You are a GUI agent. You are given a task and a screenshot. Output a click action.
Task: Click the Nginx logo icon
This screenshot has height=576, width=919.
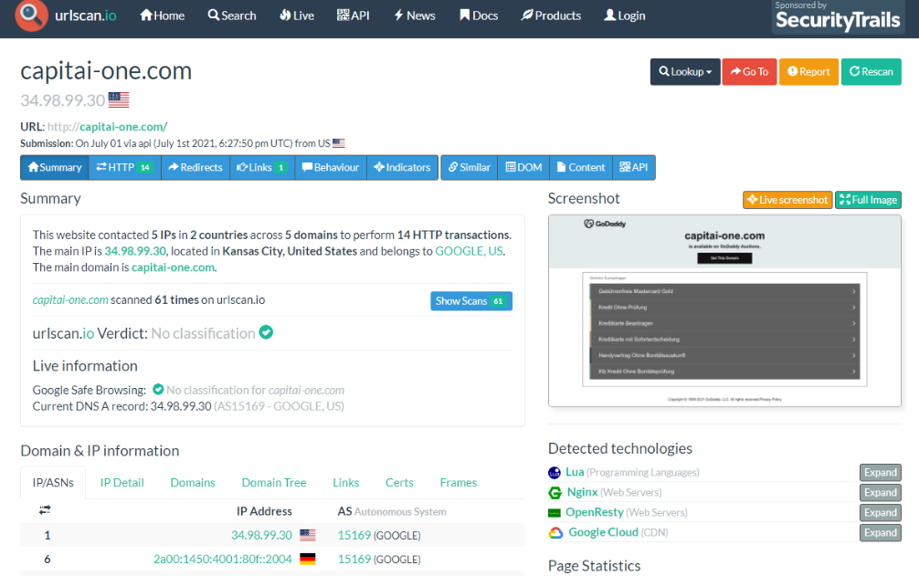[x=555, y=493]
